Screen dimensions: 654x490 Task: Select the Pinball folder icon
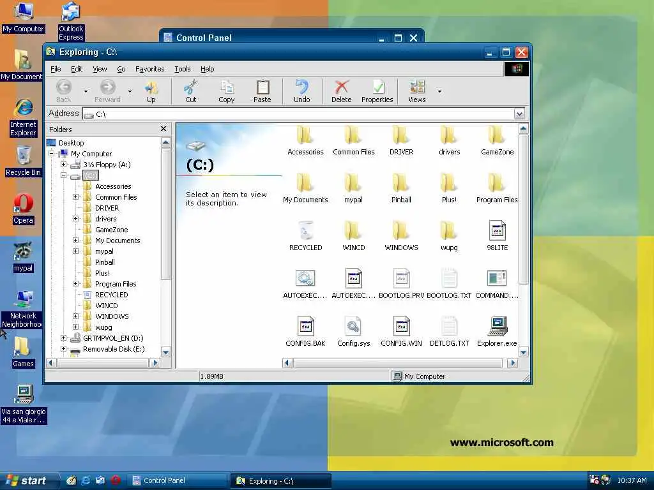pyautogui.click(x=401, y=182)
